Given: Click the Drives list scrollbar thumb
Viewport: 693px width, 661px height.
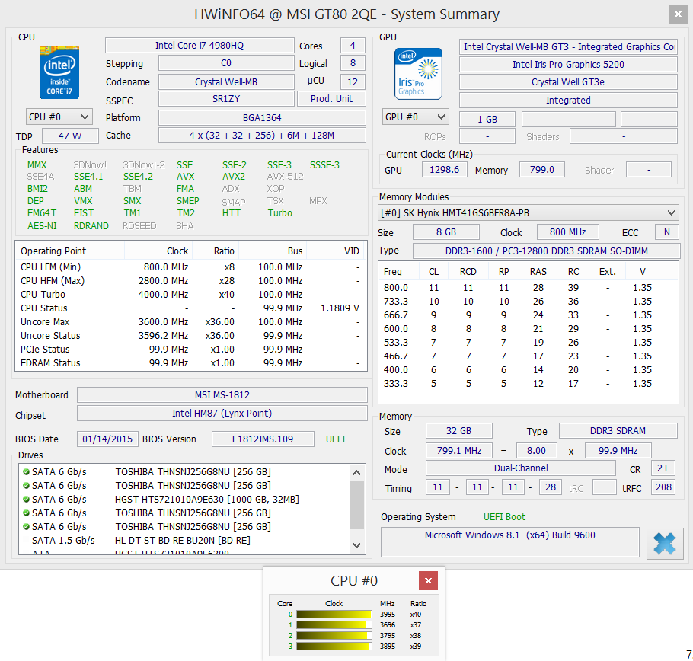Looking at the screenshot, I should pos(357,505).
